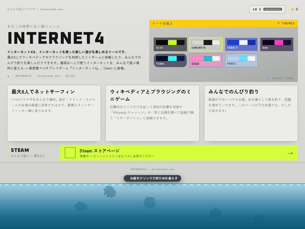Select the CONCRETE theme swatch
305x229 pixels.
[x=206, y=45]
